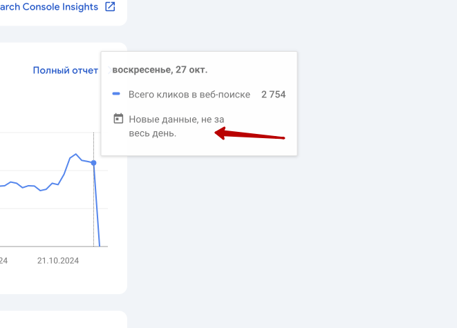The height and width of the screenshot is (328, 457).
Task: Click the tooltip header "воскресенье, 27 окт."
Action: pos(160,70)
